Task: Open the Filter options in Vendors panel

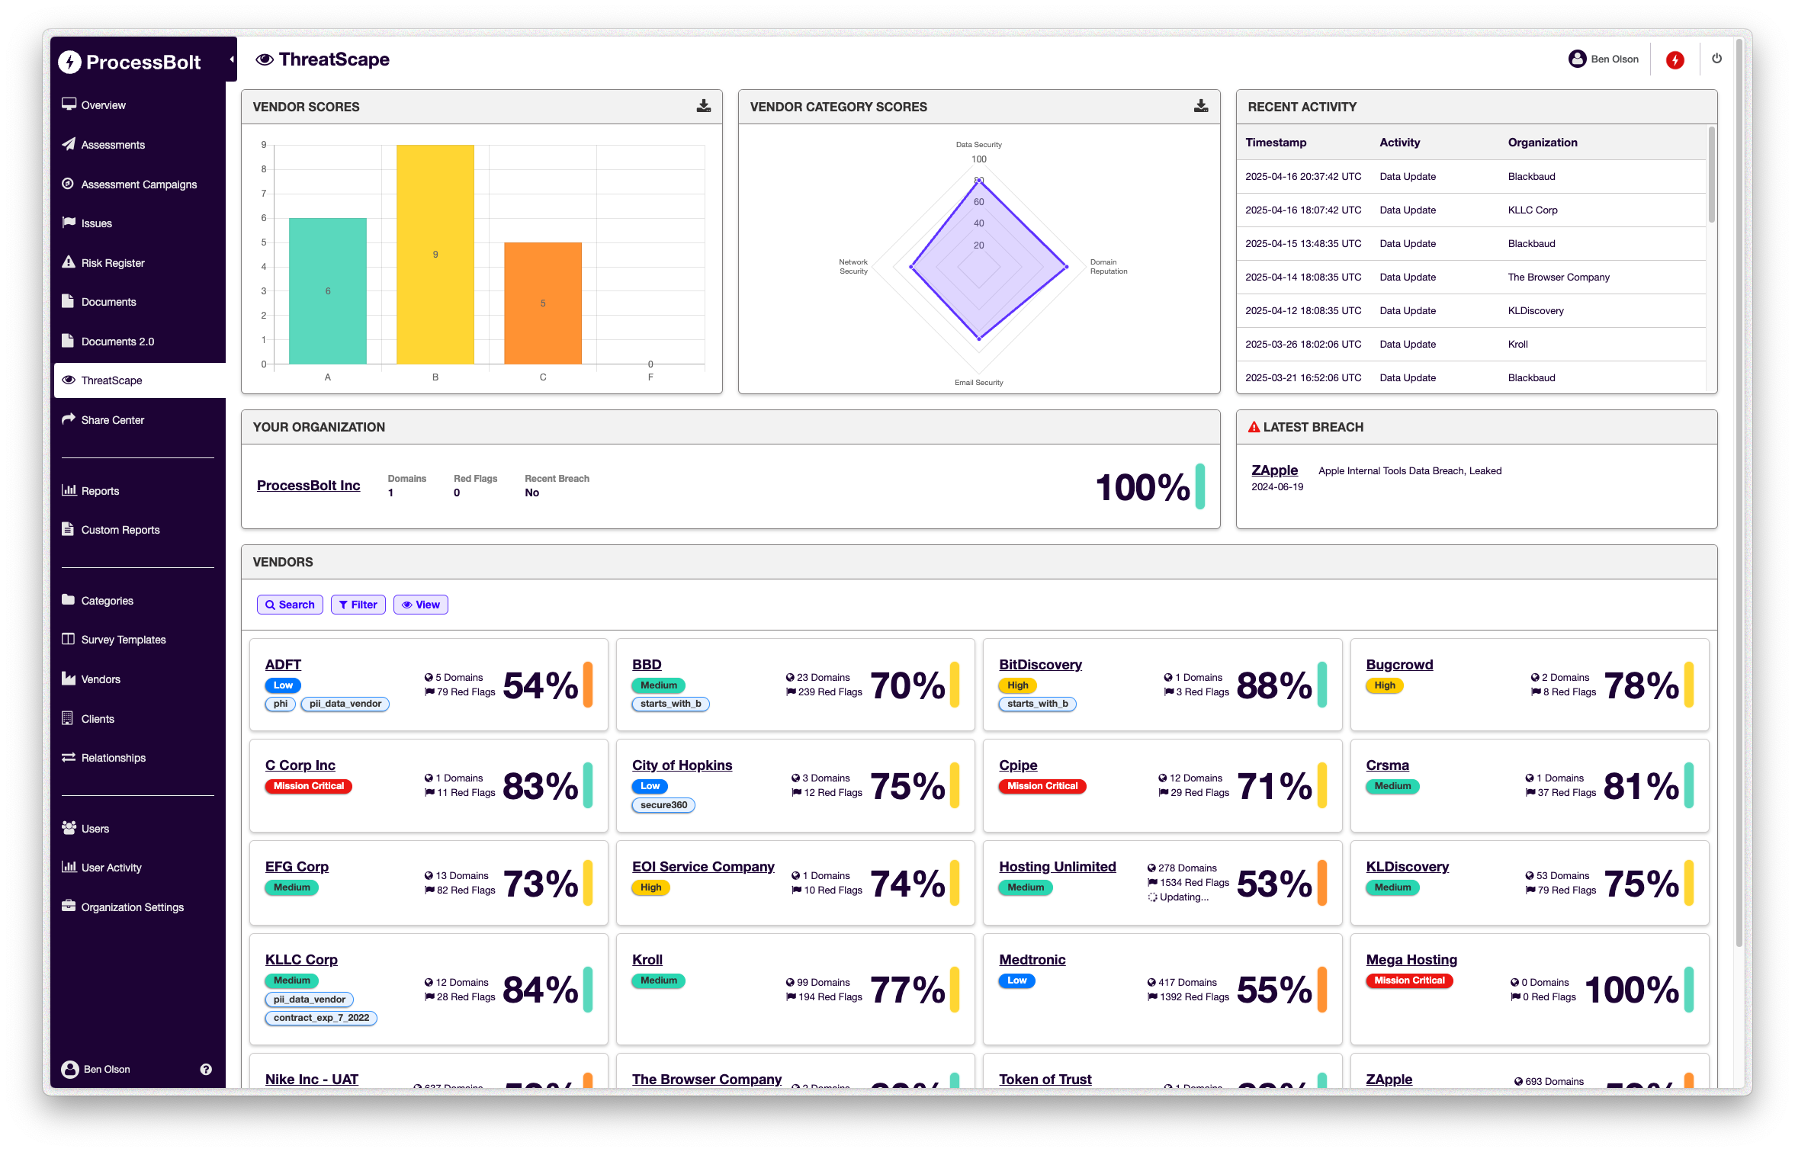Action: pos(358,604)
